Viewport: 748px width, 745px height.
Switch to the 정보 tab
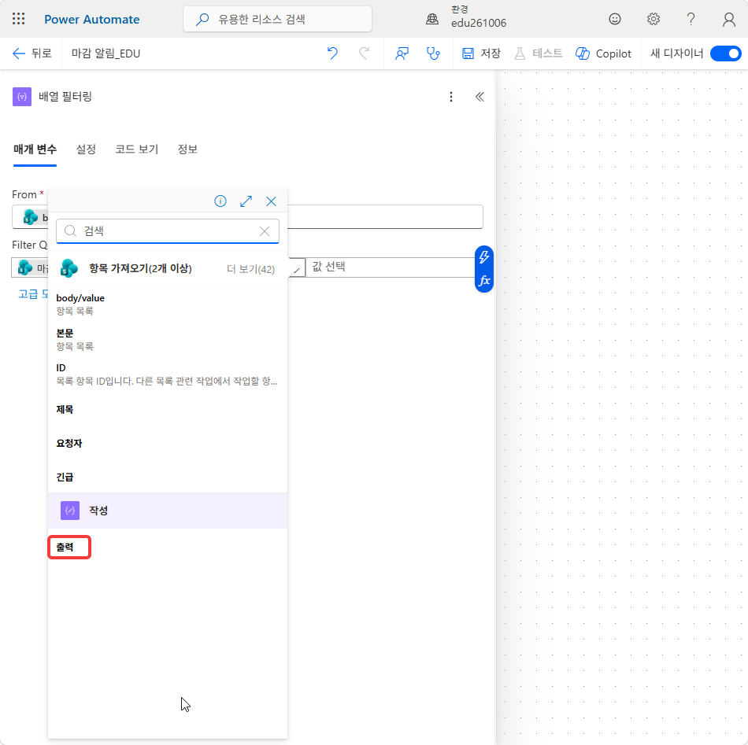pyautogui.click(x=187, y=149)
